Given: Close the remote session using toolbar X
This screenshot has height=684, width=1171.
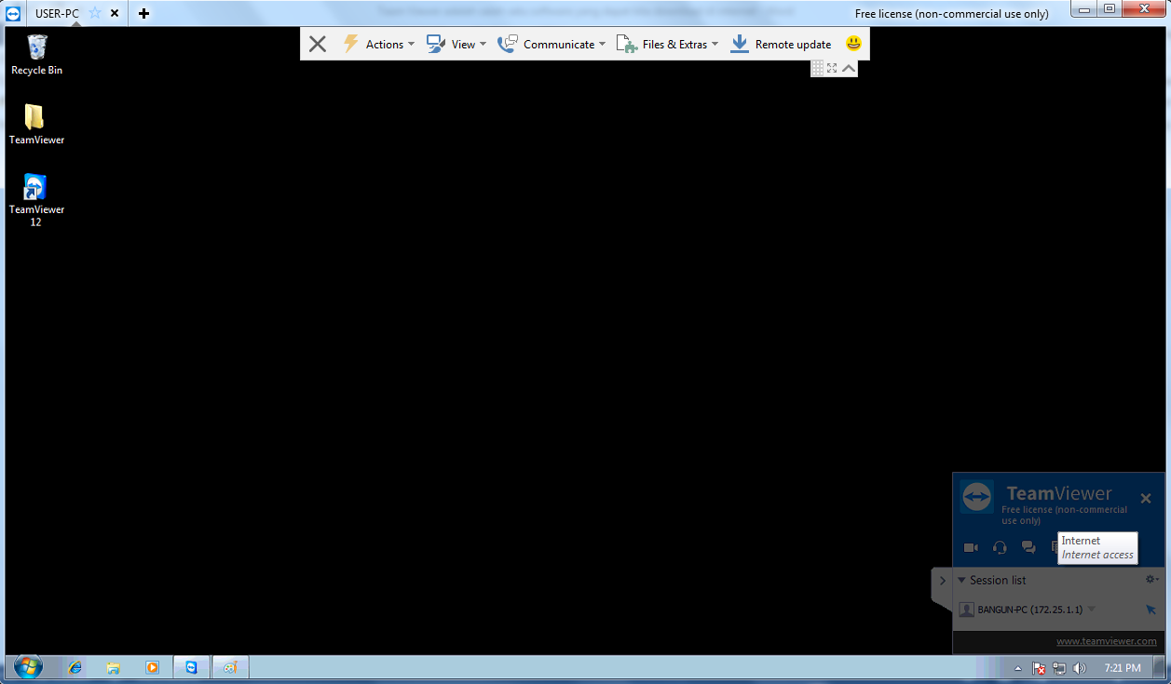Looking at the screenshot, I should tap(318, 44).
